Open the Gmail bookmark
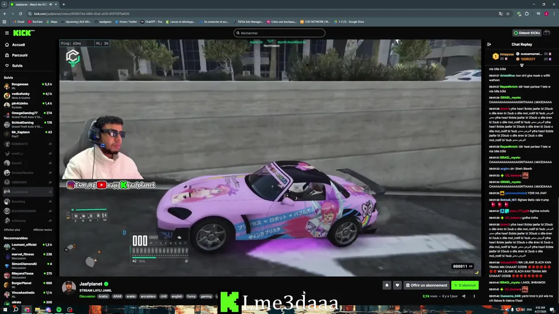Viewport: 559px width, 314px height. click(19, 21)
